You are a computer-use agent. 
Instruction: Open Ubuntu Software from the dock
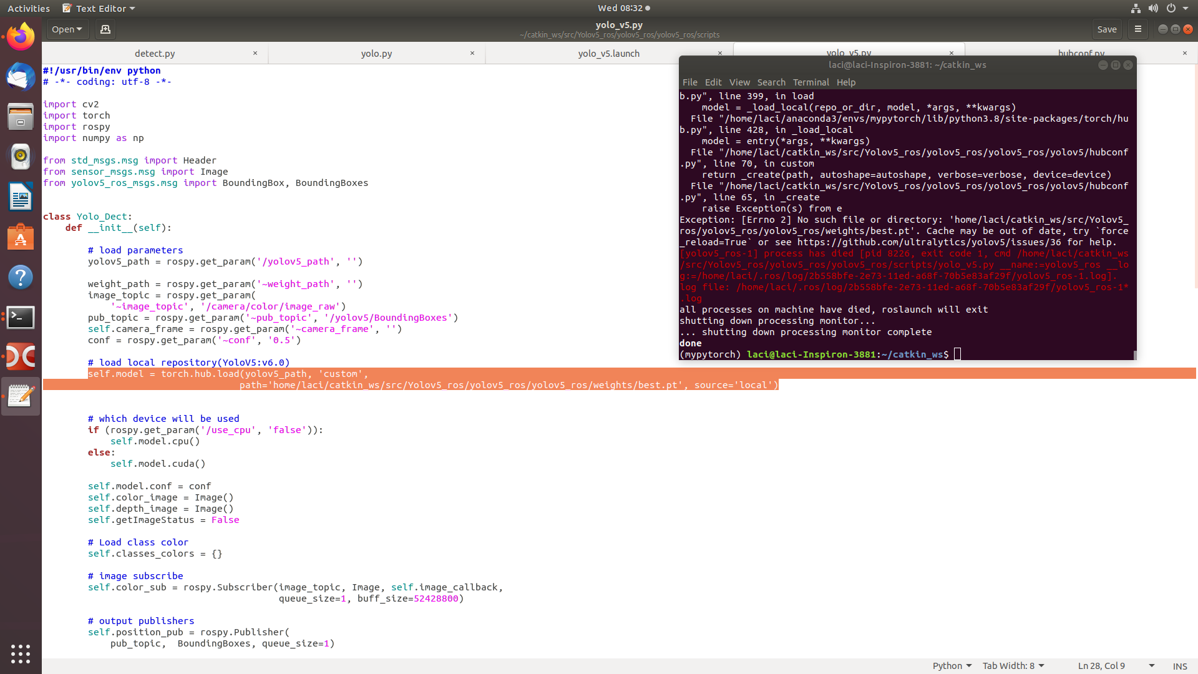click(21, 237)
